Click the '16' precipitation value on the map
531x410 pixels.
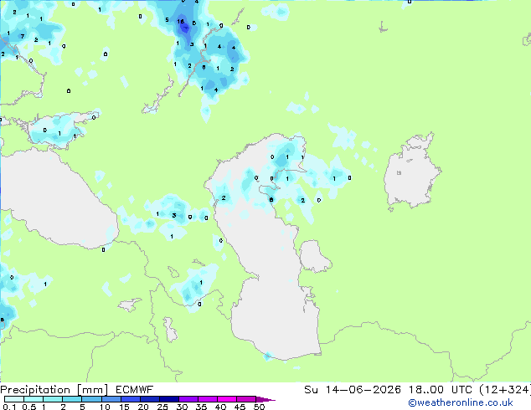(x=181, y=21)
